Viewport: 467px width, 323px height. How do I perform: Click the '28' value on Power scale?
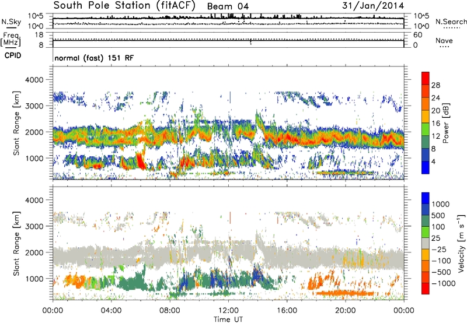point(435,85)
